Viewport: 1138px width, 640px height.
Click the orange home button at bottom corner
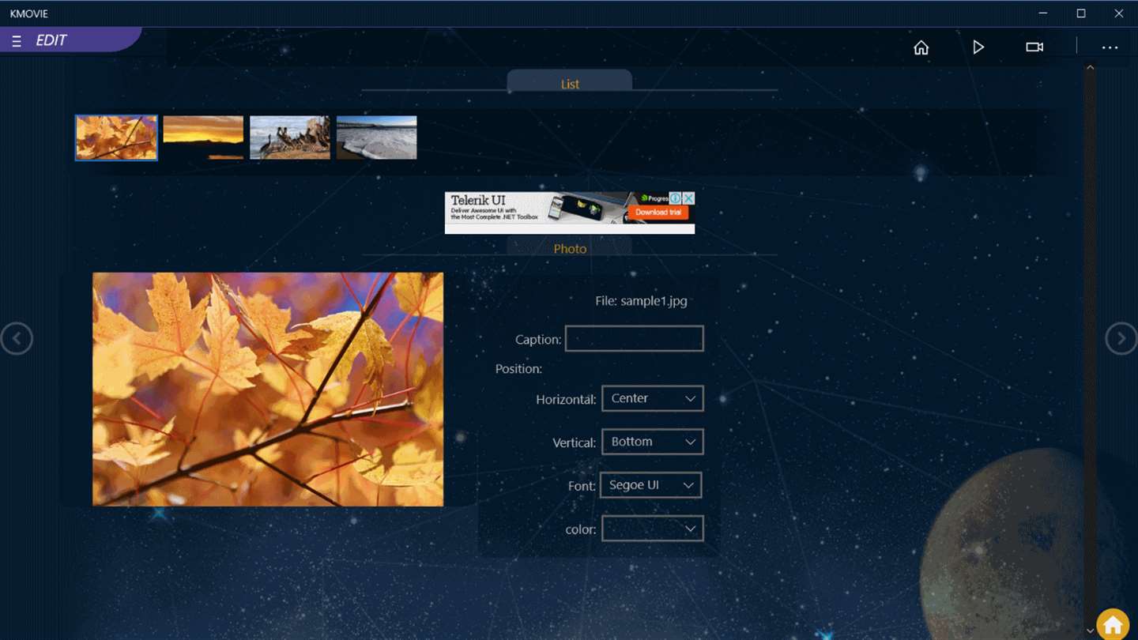coord(1113,624)
